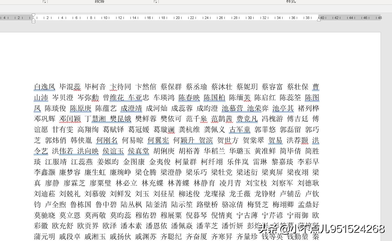Click the underlined name 白逸凤
Screen dimensions: 392x241
44,87
